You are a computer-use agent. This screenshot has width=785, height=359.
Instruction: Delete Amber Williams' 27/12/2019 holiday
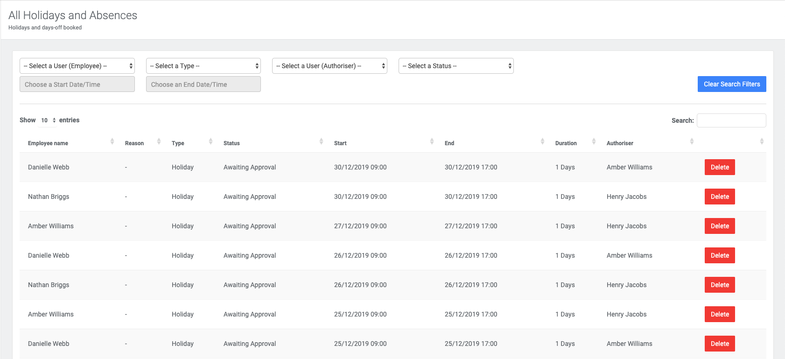click(x=720, y=226)
